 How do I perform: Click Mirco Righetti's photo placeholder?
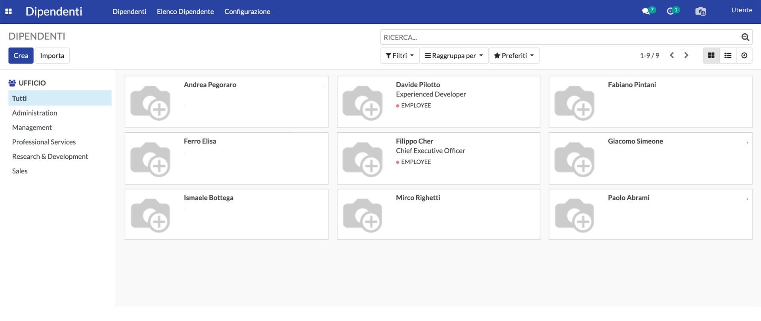362,216
